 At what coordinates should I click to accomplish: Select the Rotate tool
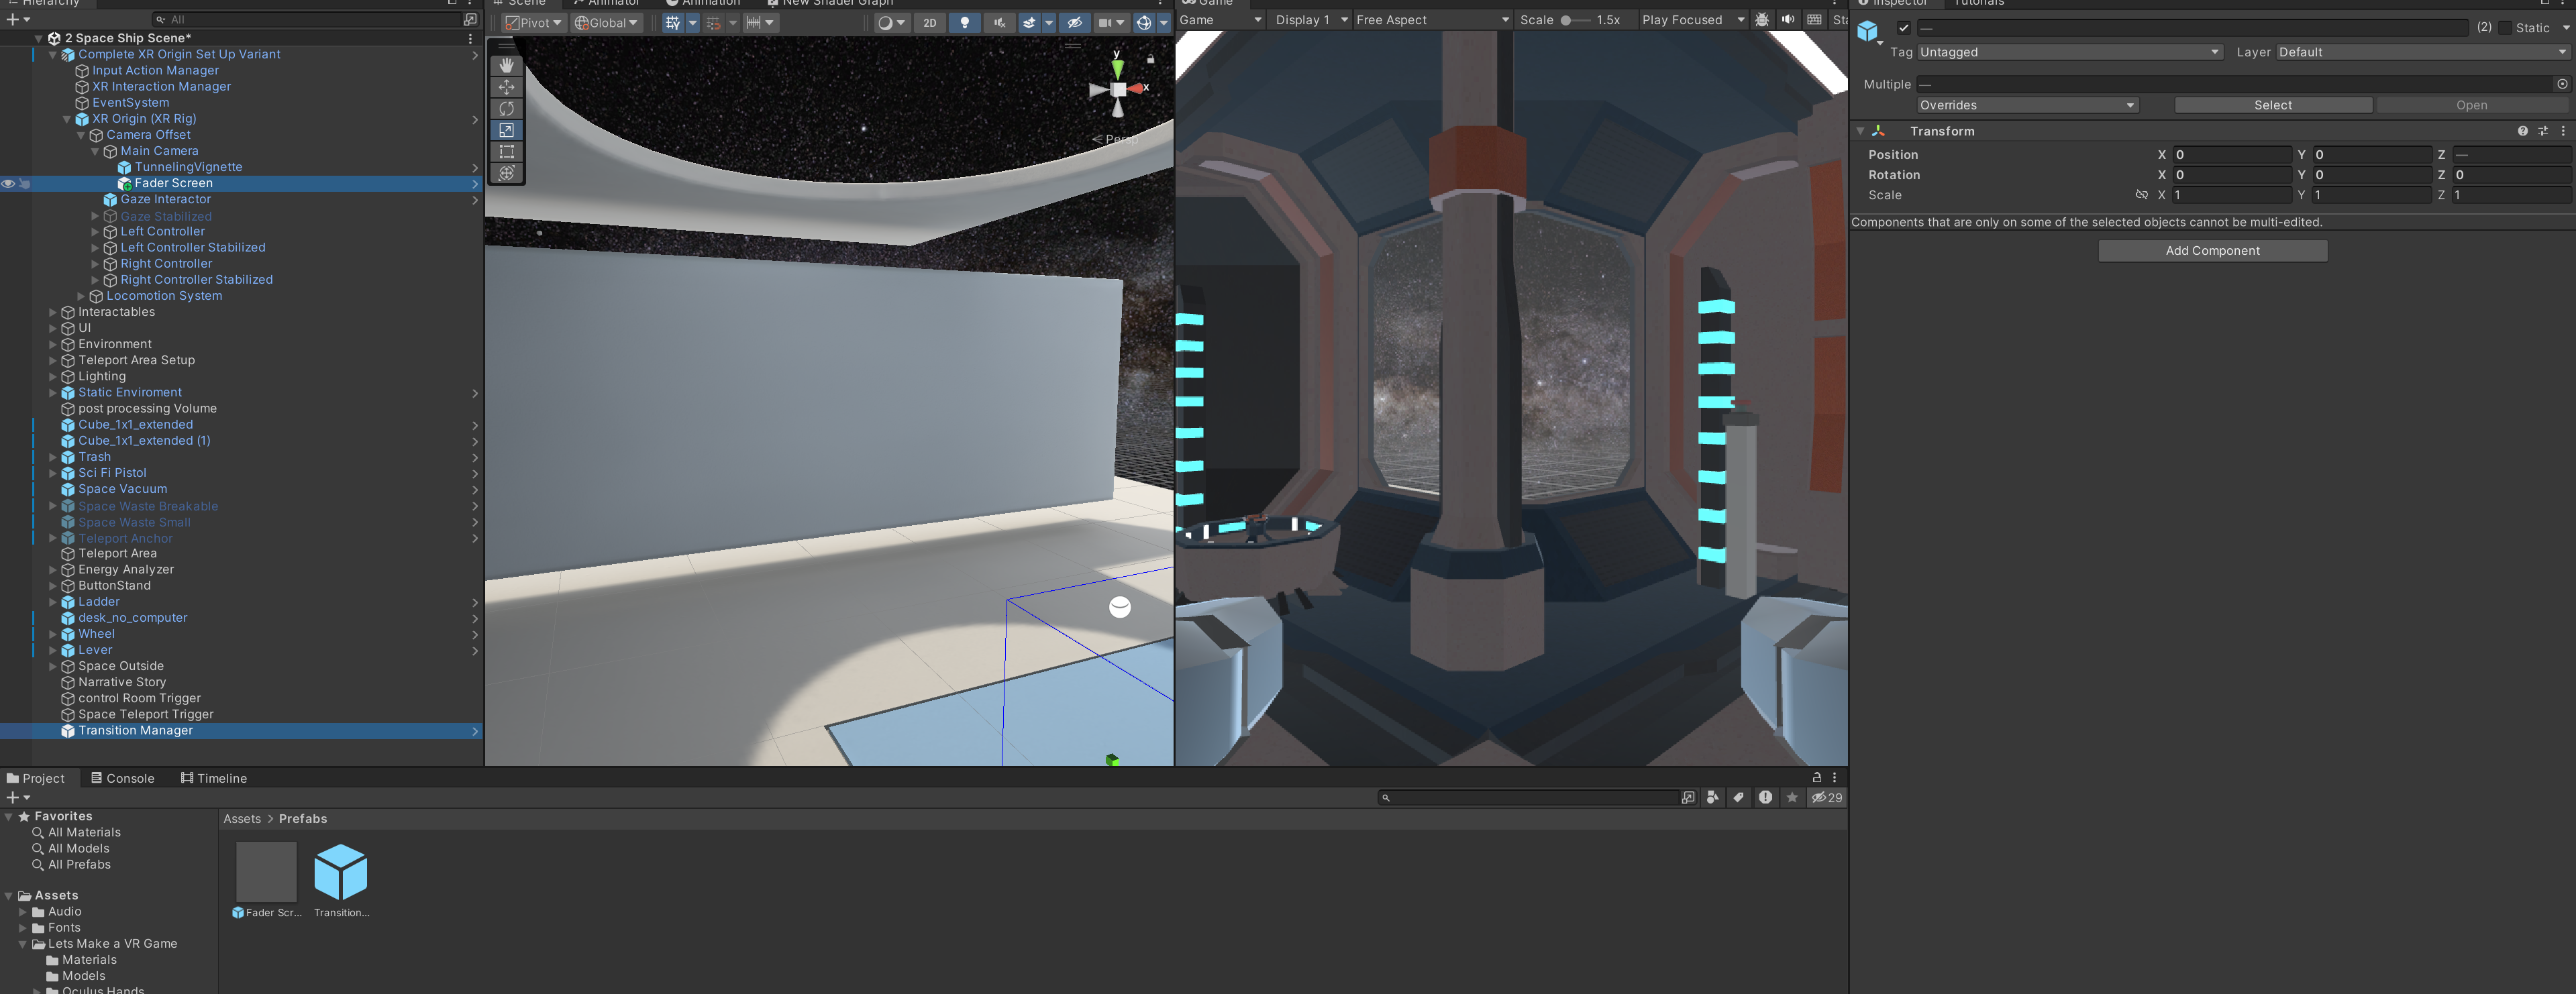point(506,108)
